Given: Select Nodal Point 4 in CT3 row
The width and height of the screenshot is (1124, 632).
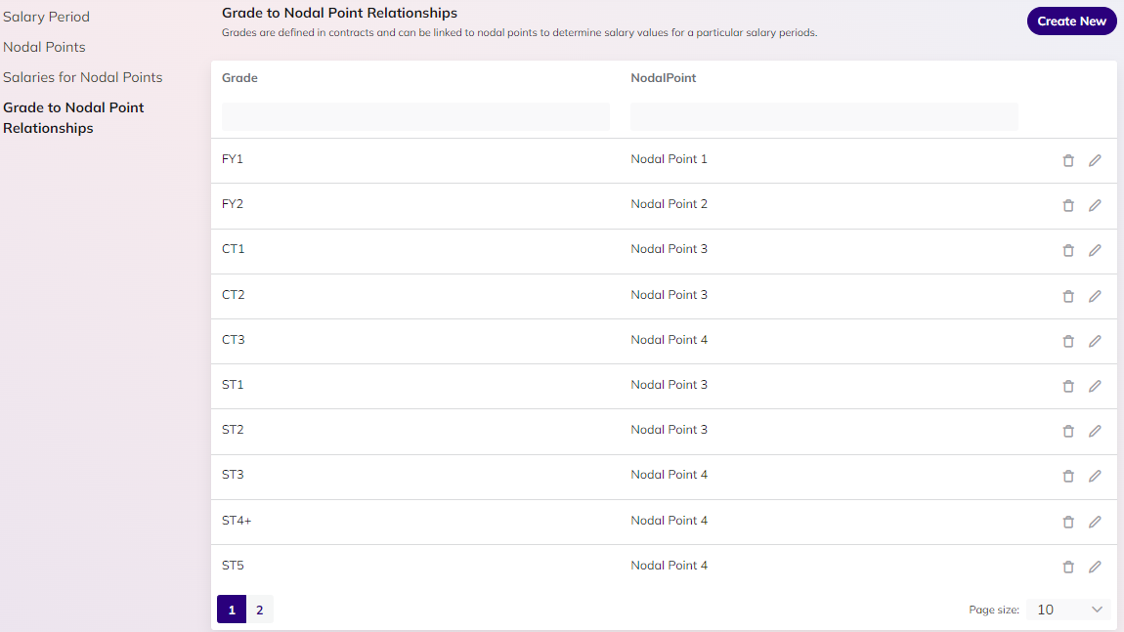Looking at the screenshot, I should (x=669, y=340).
